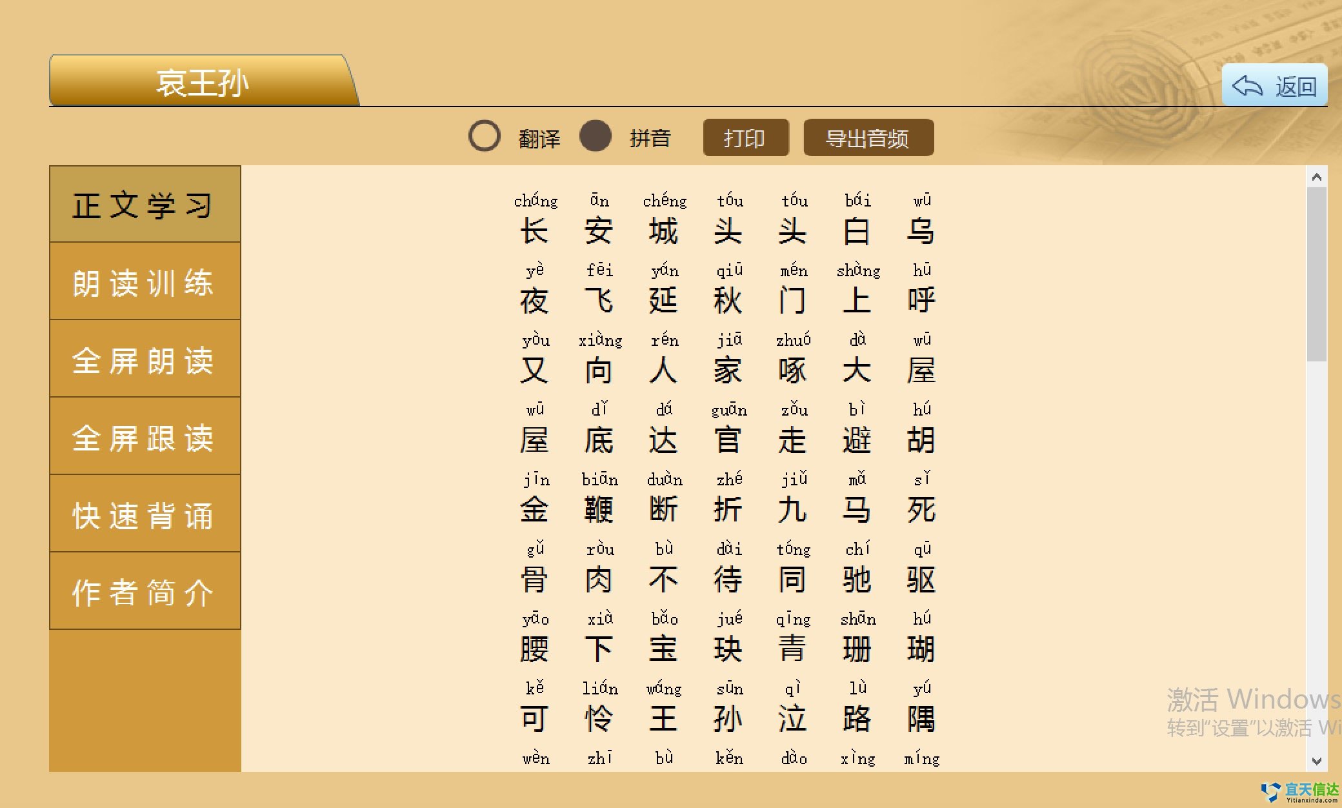Screen dimensions: 1342x808
Task: Click the 哀王孙 title tab
Action: [202, 82]
